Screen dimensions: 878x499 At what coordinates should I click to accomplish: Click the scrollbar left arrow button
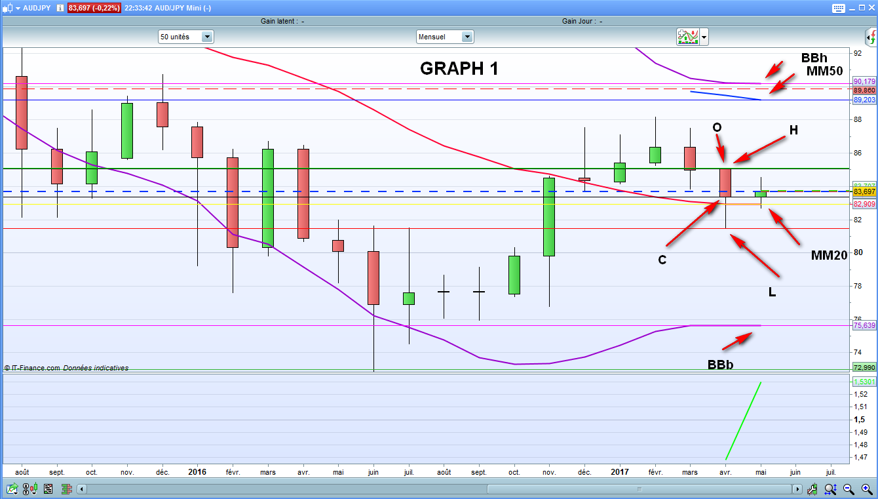pos(81,489)
